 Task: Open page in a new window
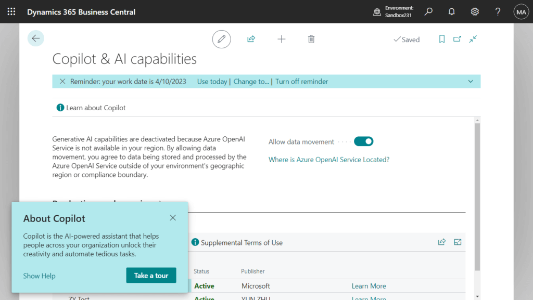point(457,39)
